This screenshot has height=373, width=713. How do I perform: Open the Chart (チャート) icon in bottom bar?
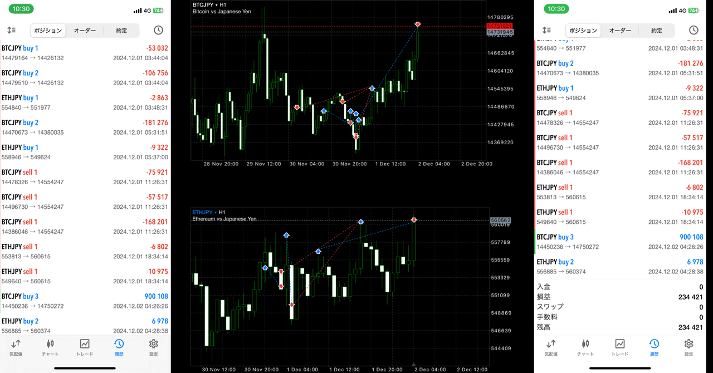(x=50, y=348)
